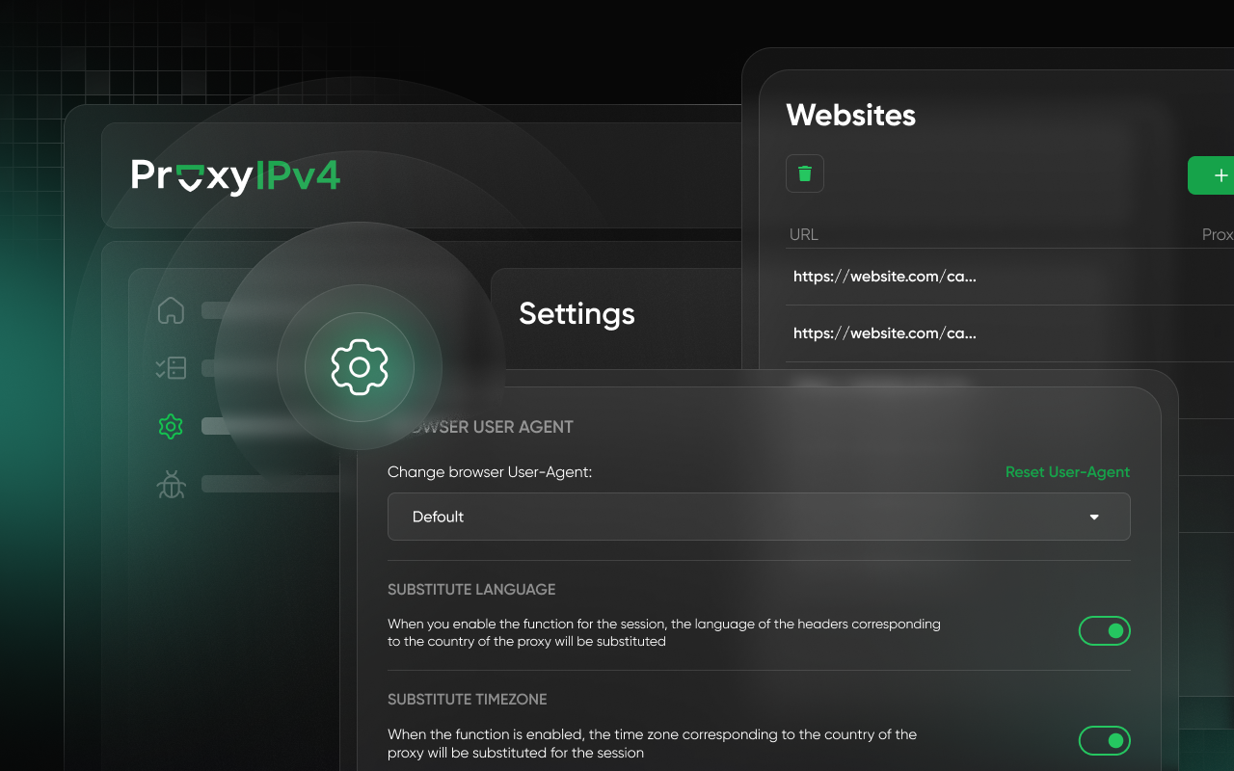Image resolution: width=1234 pixels, height=771 pixels.
Task: Open the browser User-Agent dropdown
Action: (759, 517)
